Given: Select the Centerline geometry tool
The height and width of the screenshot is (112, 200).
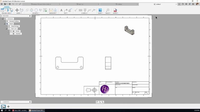Looking at the screenshot, I should click(x=27, y=10).
